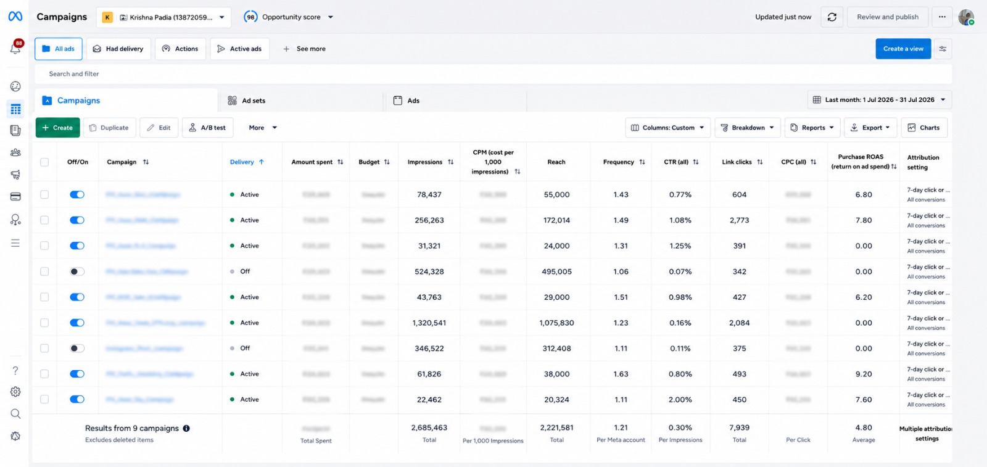This screenshot has height=467, width=987.
Task: Enable the campaign toggle with 524,328 impressions
Action: click(x=77, y=271)
